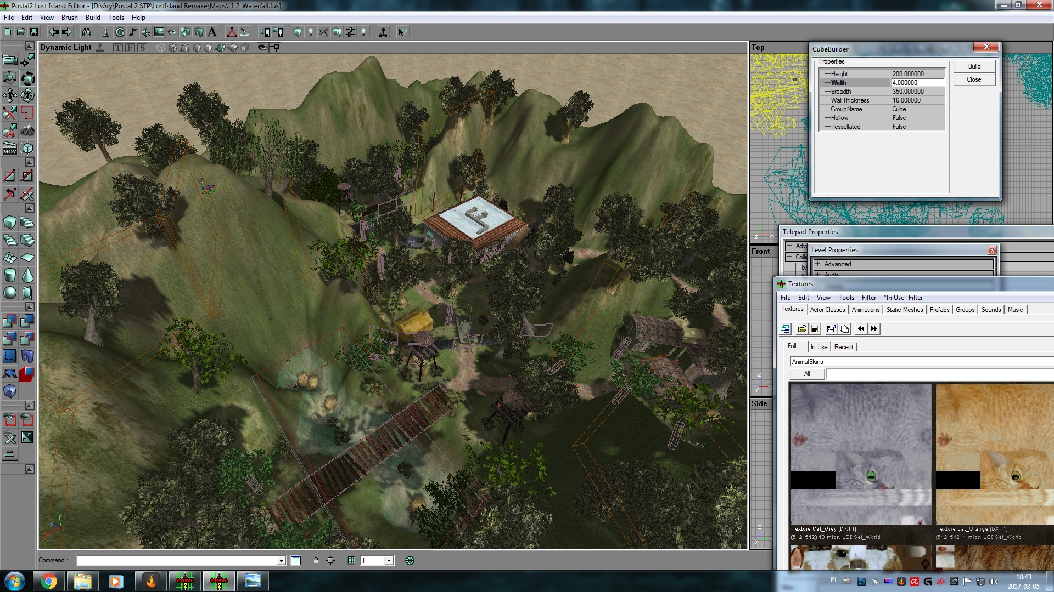Open Build Options sliders icon
This screenshot has height=592, width=1054.
[350, 32]
